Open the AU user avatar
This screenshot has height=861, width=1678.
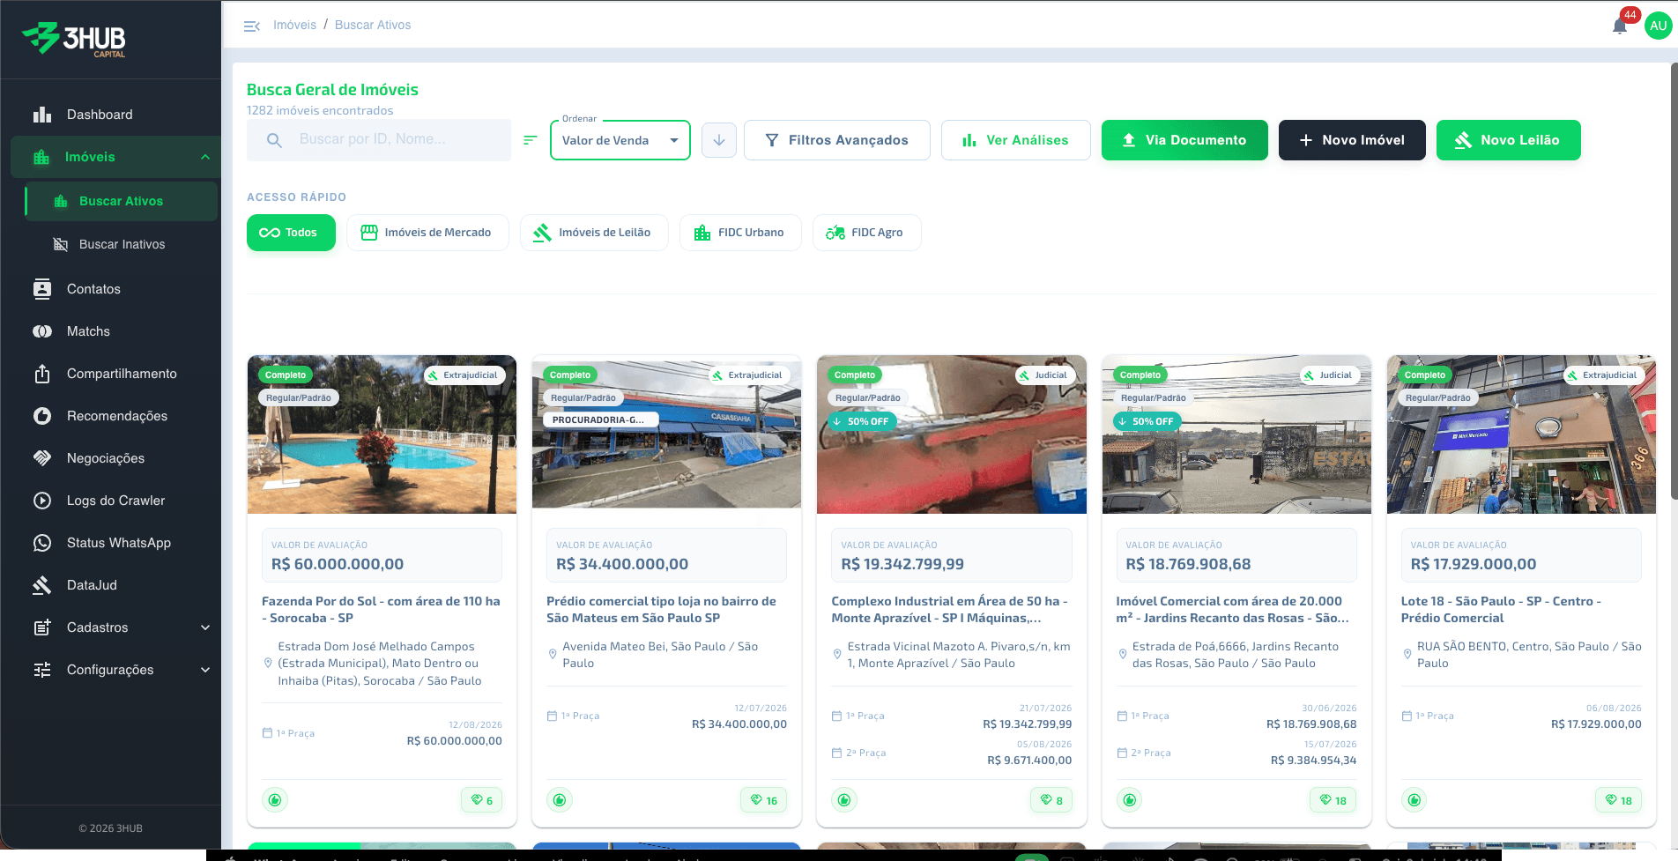[x=1659, y=26]
